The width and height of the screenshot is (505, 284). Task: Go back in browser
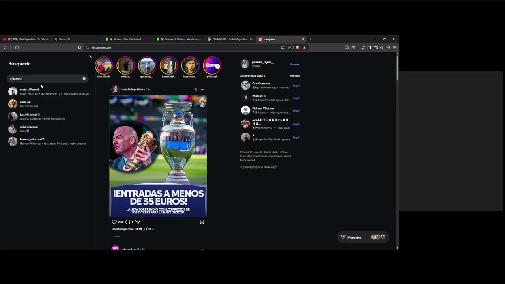coord(4,47)
